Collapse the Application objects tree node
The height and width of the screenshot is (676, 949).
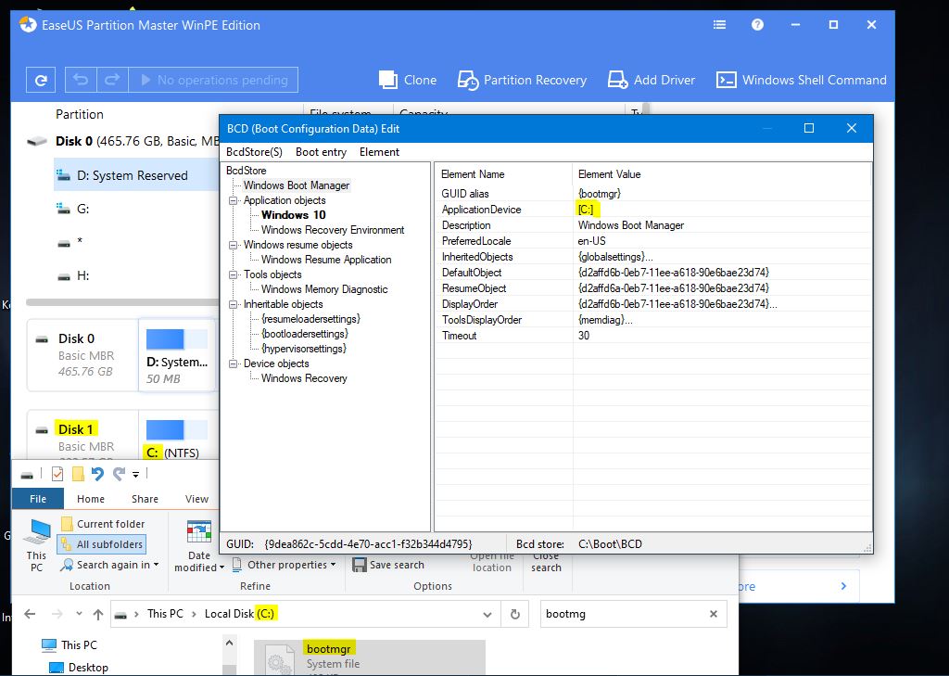[x=234, y=200]
